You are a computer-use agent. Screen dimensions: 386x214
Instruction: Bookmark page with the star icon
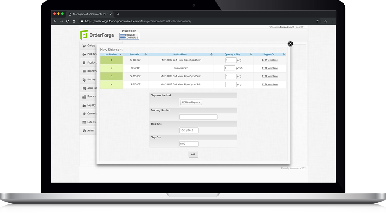click(x=317, y=21)
